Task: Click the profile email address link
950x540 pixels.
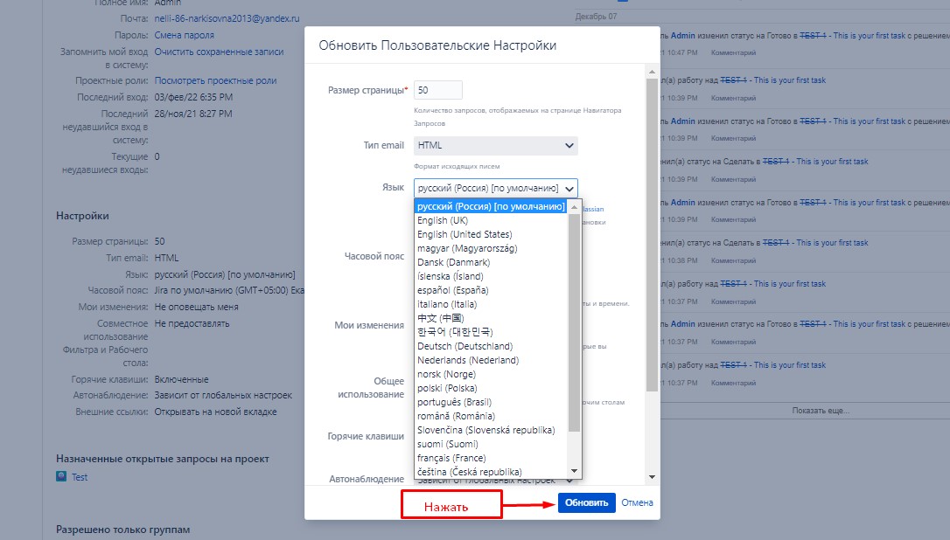Action: point(227,18)
